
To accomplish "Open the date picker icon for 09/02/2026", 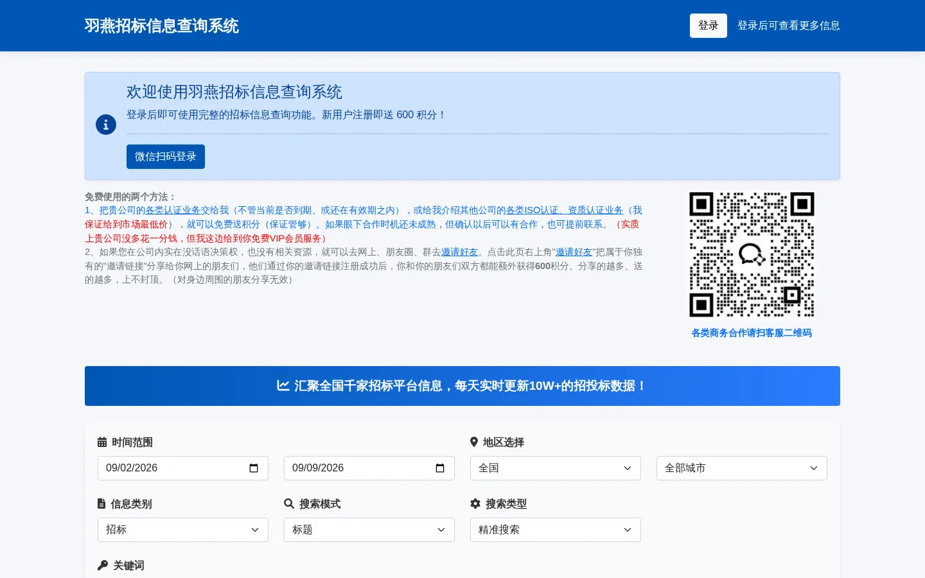I will [x=254, y=468].
